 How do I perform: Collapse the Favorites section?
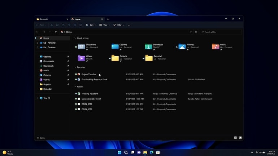pos(75,67)
